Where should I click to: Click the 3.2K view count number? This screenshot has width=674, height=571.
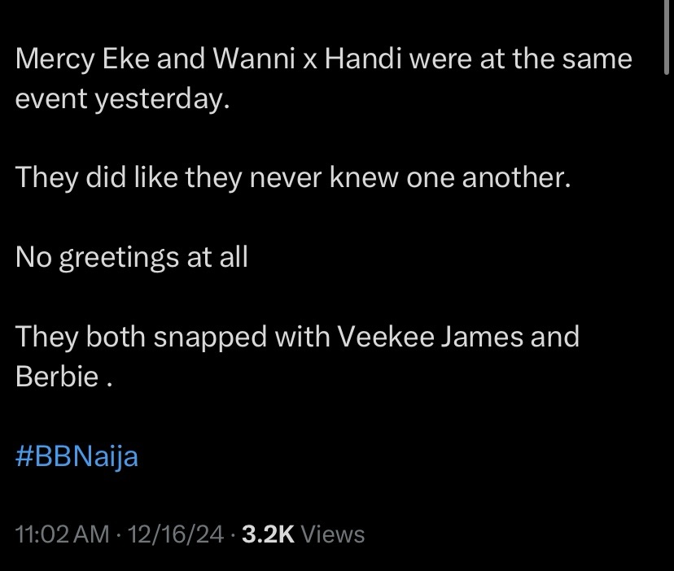[x=268, y=534]
